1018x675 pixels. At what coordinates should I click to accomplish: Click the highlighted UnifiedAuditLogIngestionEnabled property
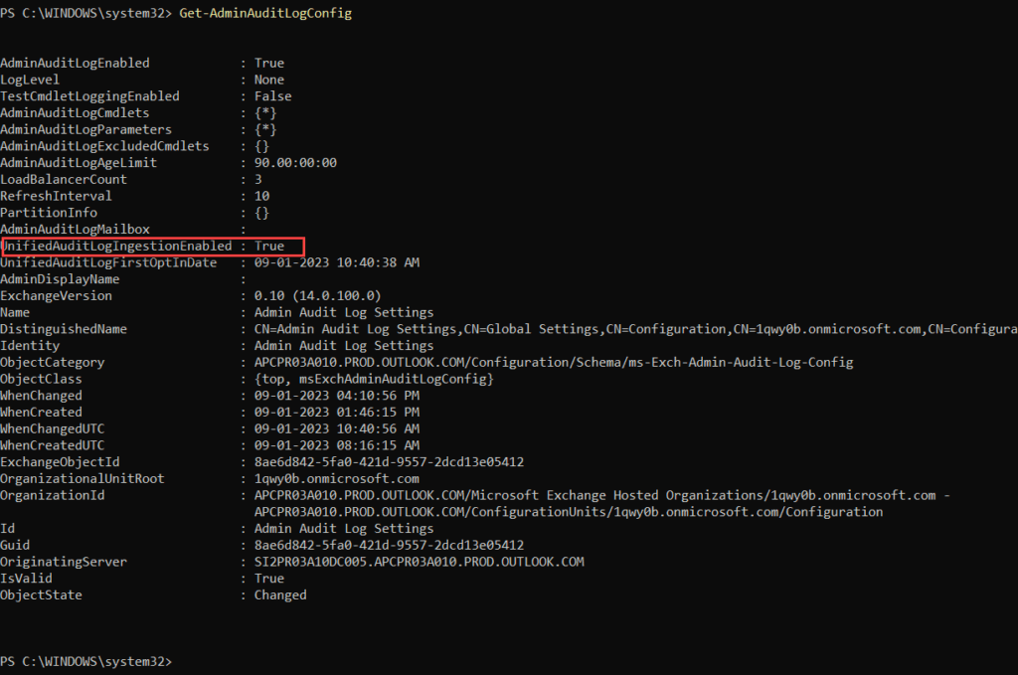tap(116, 246)
